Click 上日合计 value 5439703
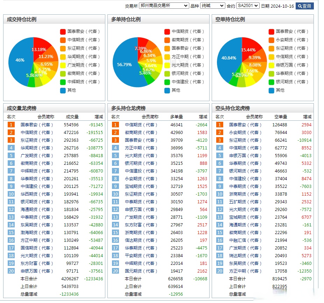Viewport: 324px width, 303px height. click(70, 286)
